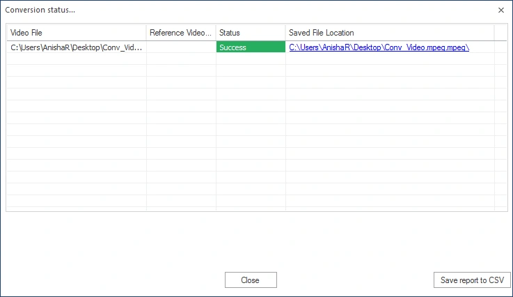Click the Video File column header
Viewport: 513px width, 297px height.
(77, 33)
